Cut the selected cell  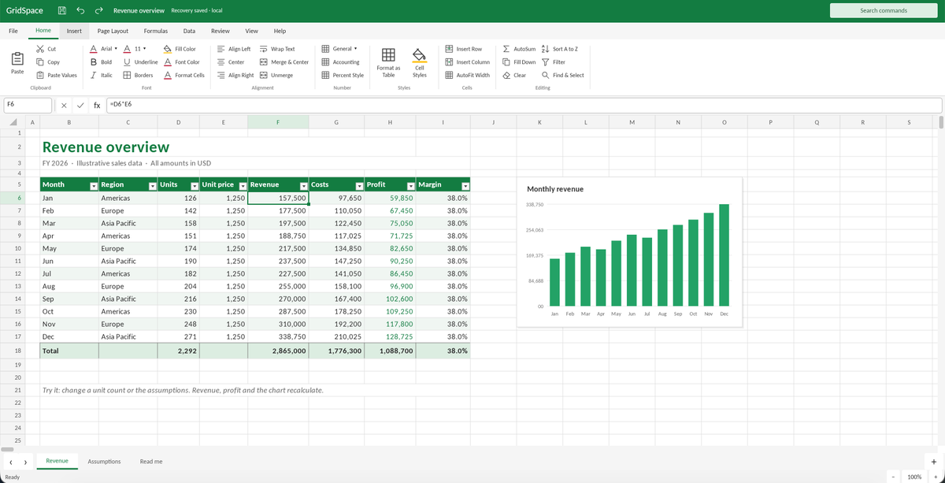click(46, 49)
